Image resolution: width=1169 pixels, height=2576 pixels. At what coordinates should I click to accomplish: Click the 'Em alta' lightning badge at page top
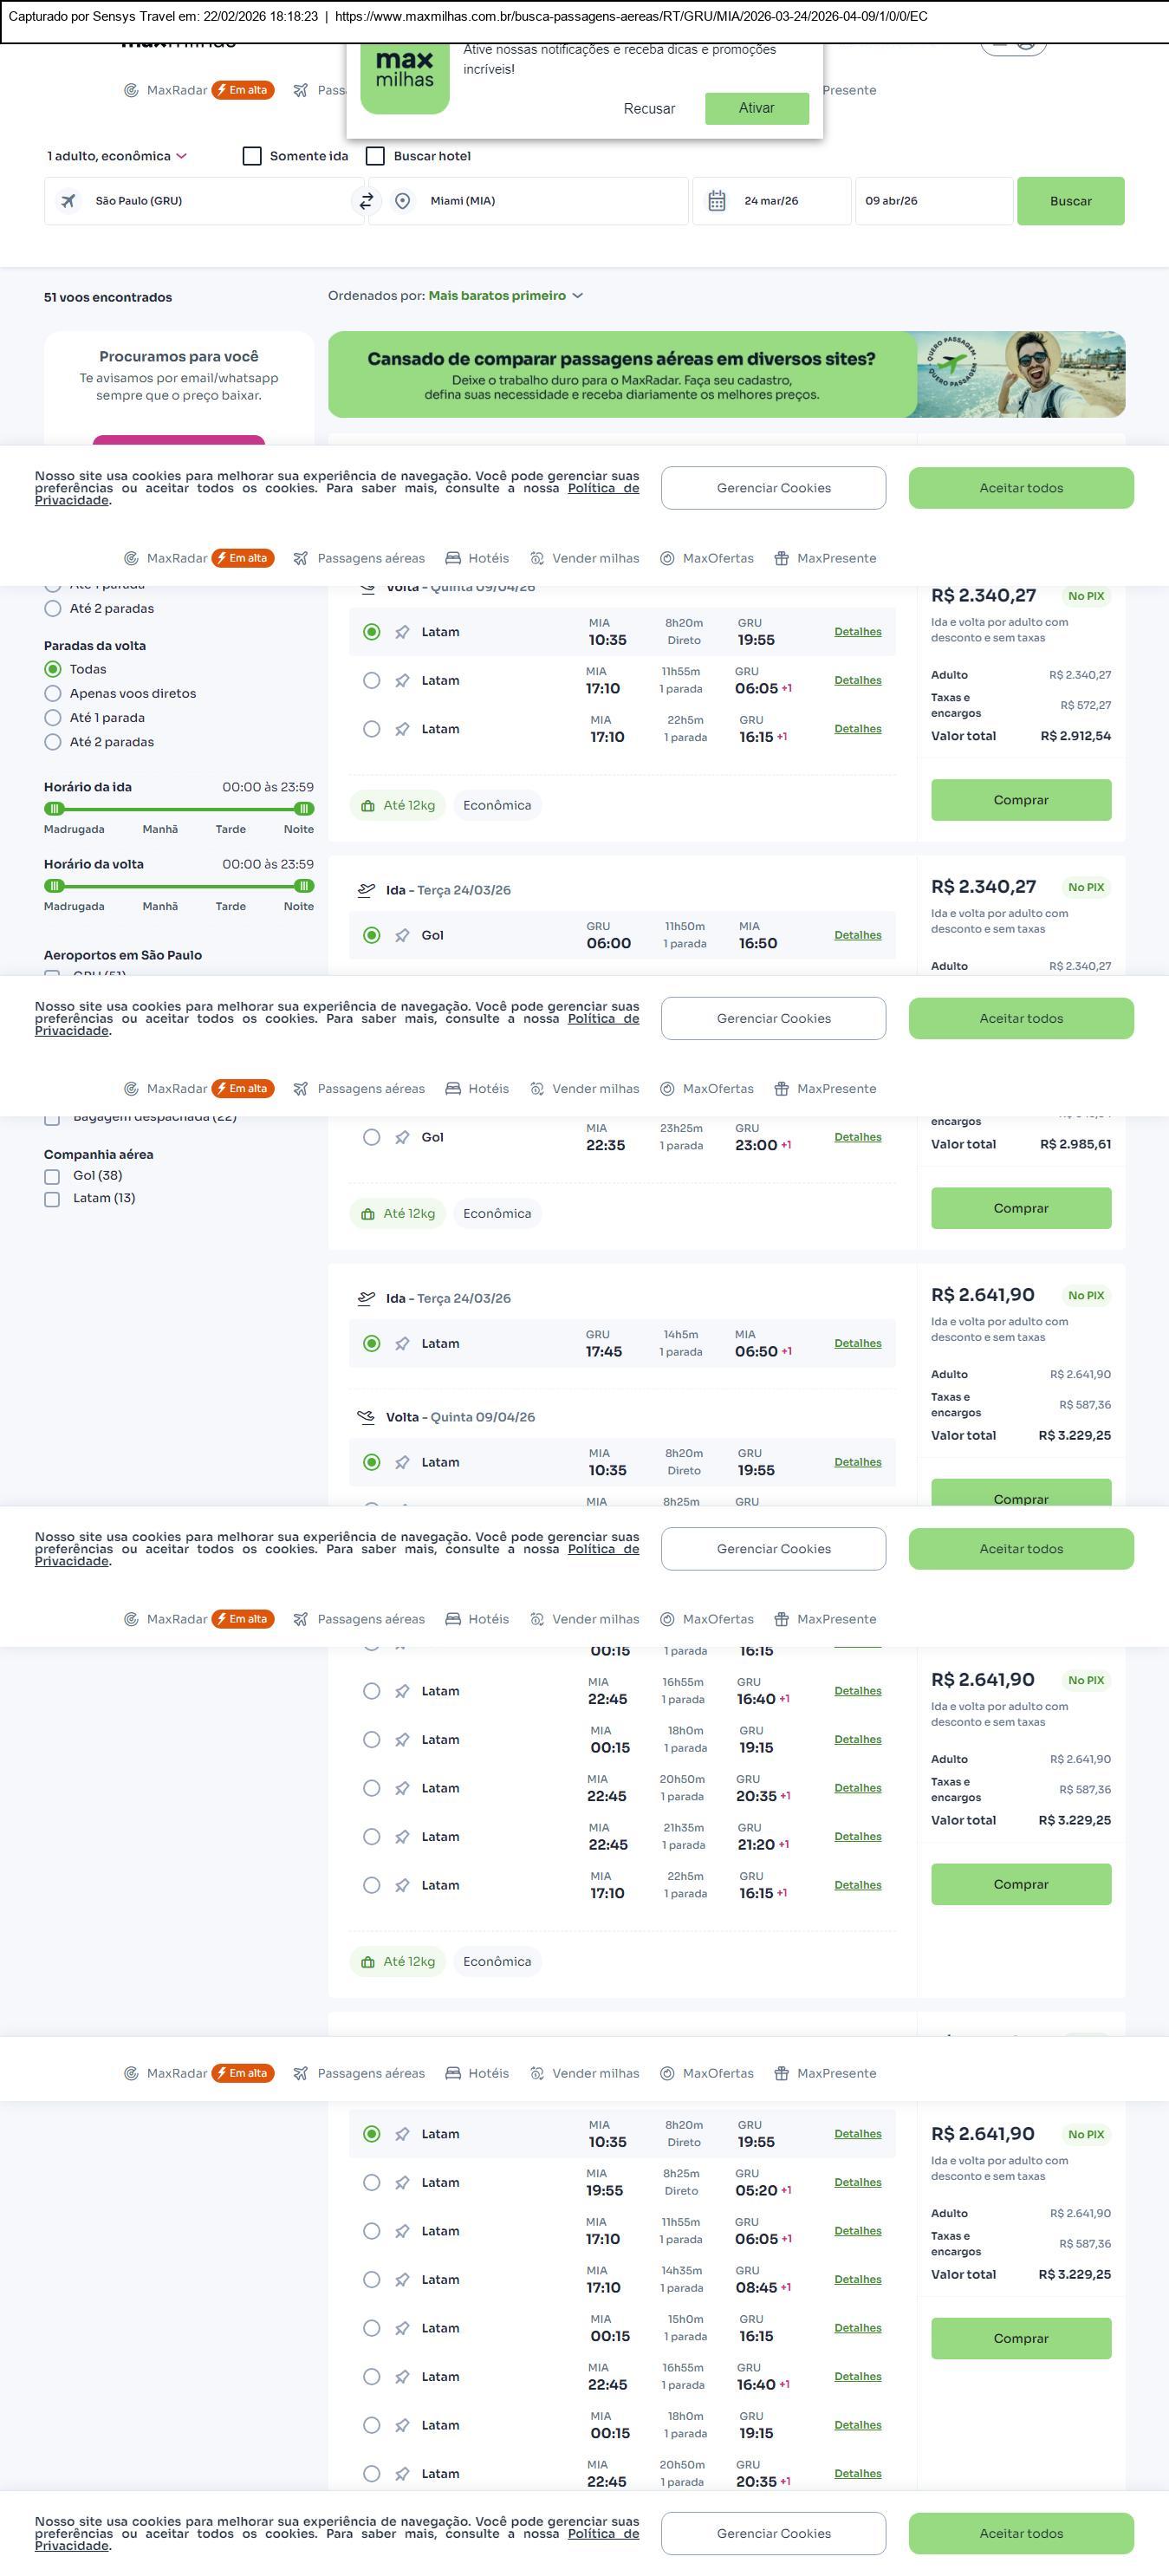243,90
